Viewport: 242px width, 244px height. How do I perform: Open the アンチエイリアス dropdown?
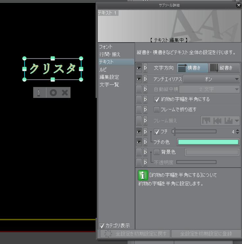coord(211,79)
